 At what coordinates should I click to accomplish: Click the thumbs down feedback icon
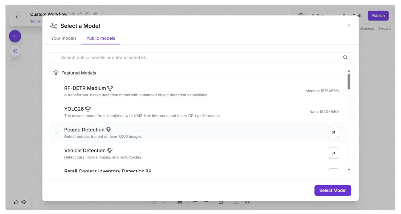[24, 202]
